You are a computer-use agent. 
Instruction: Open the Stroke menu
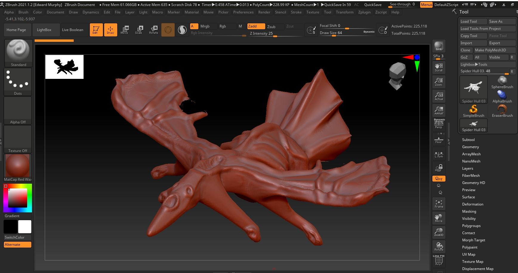296,12
